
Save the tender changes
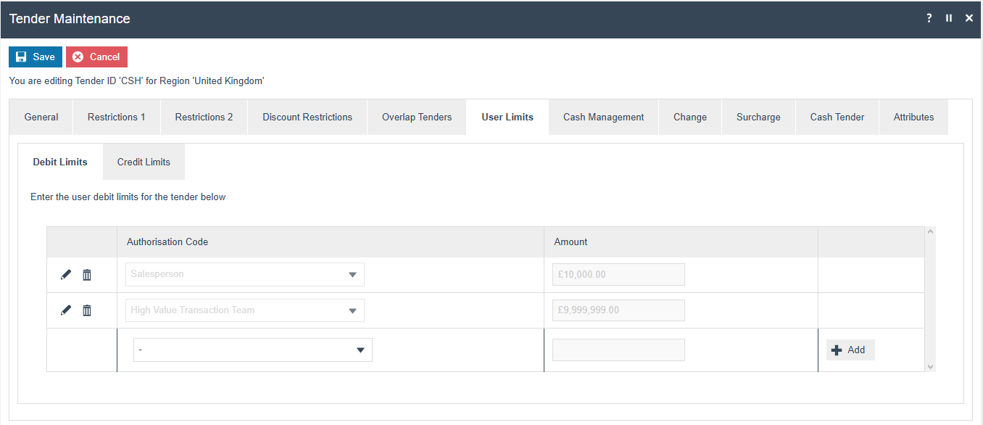click(x=36, y=57)
